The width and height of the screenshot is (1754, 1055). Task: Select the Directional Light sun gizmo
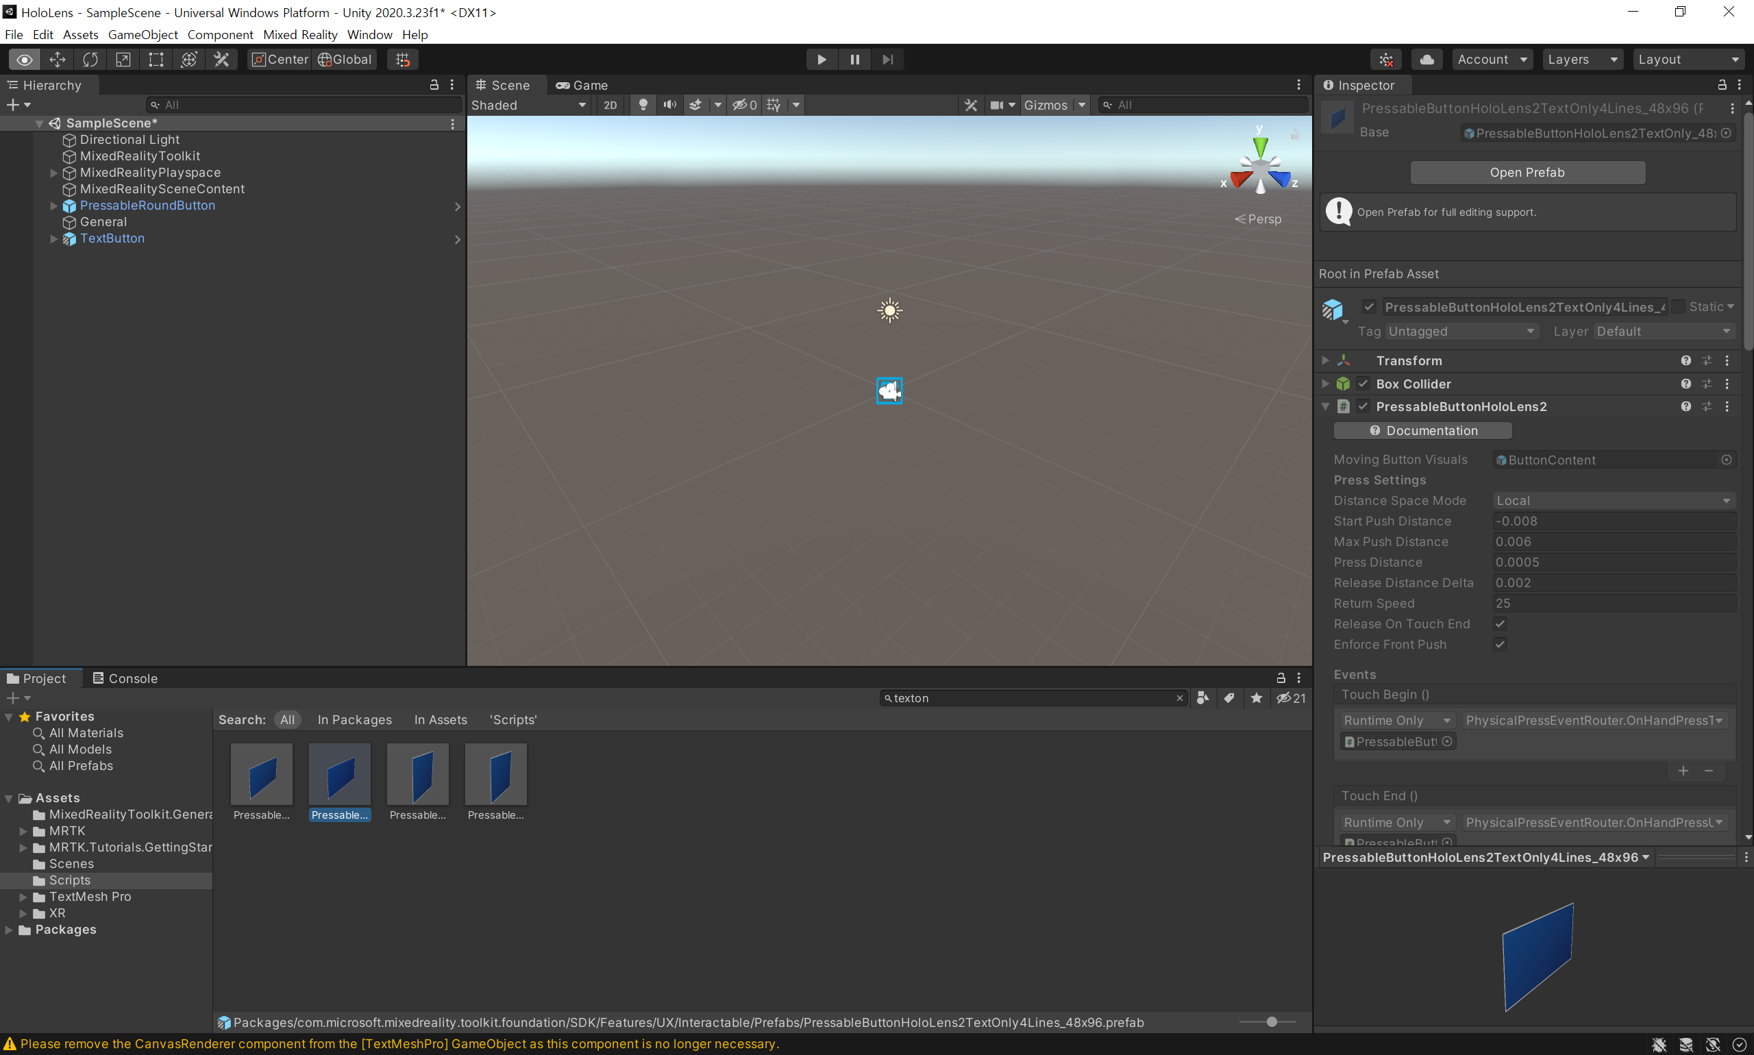click(889, 310)
